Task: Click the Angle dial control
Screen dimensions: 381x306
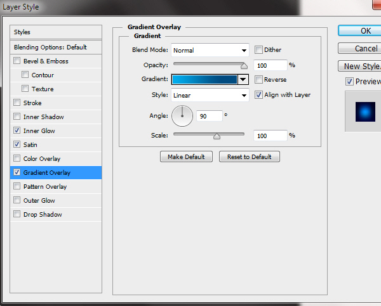Action: 182,115
